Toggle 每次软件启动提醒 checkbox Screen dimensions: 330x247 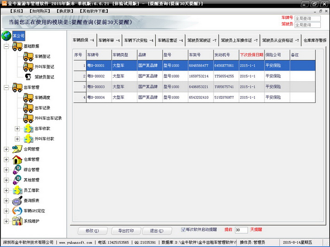coord(183,230)
